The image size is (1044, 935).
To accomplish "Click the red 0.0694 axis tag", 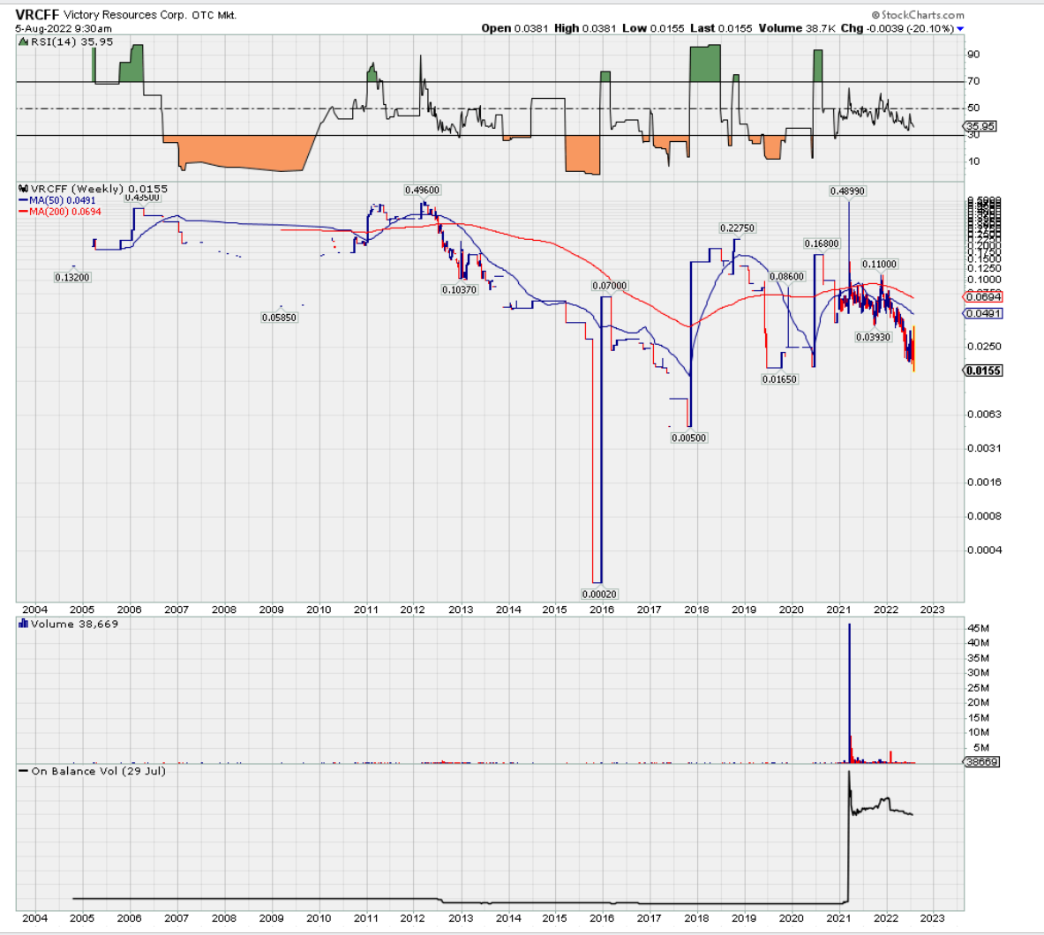I will (x=983, y=296).
